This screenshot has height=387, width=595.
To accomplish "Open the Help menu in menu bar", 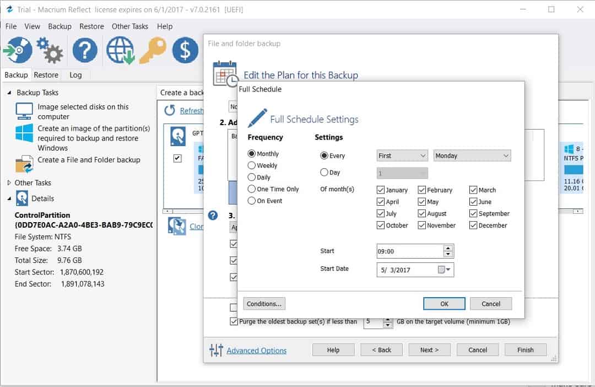I will 165,26.
